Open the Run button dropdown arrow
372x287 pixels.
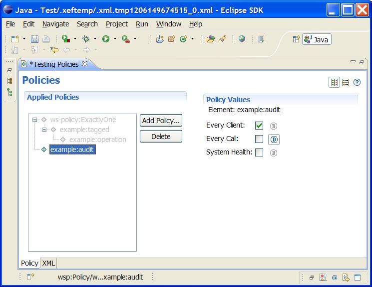coord(115,38)
